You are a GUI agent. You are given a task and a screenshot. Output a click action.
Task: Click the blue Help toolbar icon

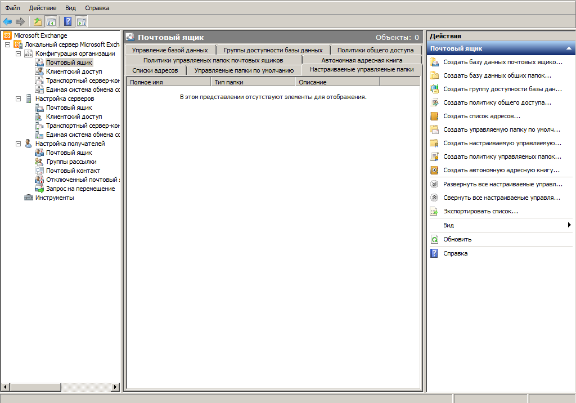point(68,22)
